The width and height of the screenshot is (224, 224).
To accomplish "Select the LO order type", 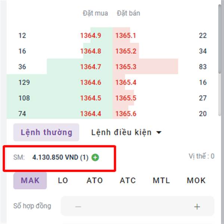I will 63,181.
